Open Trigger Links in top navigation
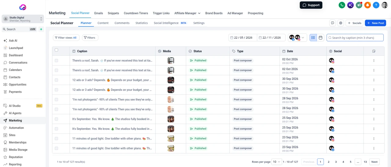 click(161, 13)
